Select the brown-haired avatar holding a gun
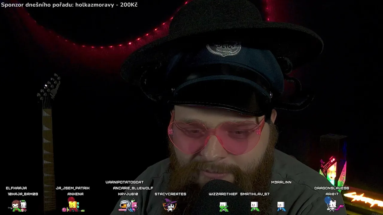This screenshot has width=383, height=215. 15,206
